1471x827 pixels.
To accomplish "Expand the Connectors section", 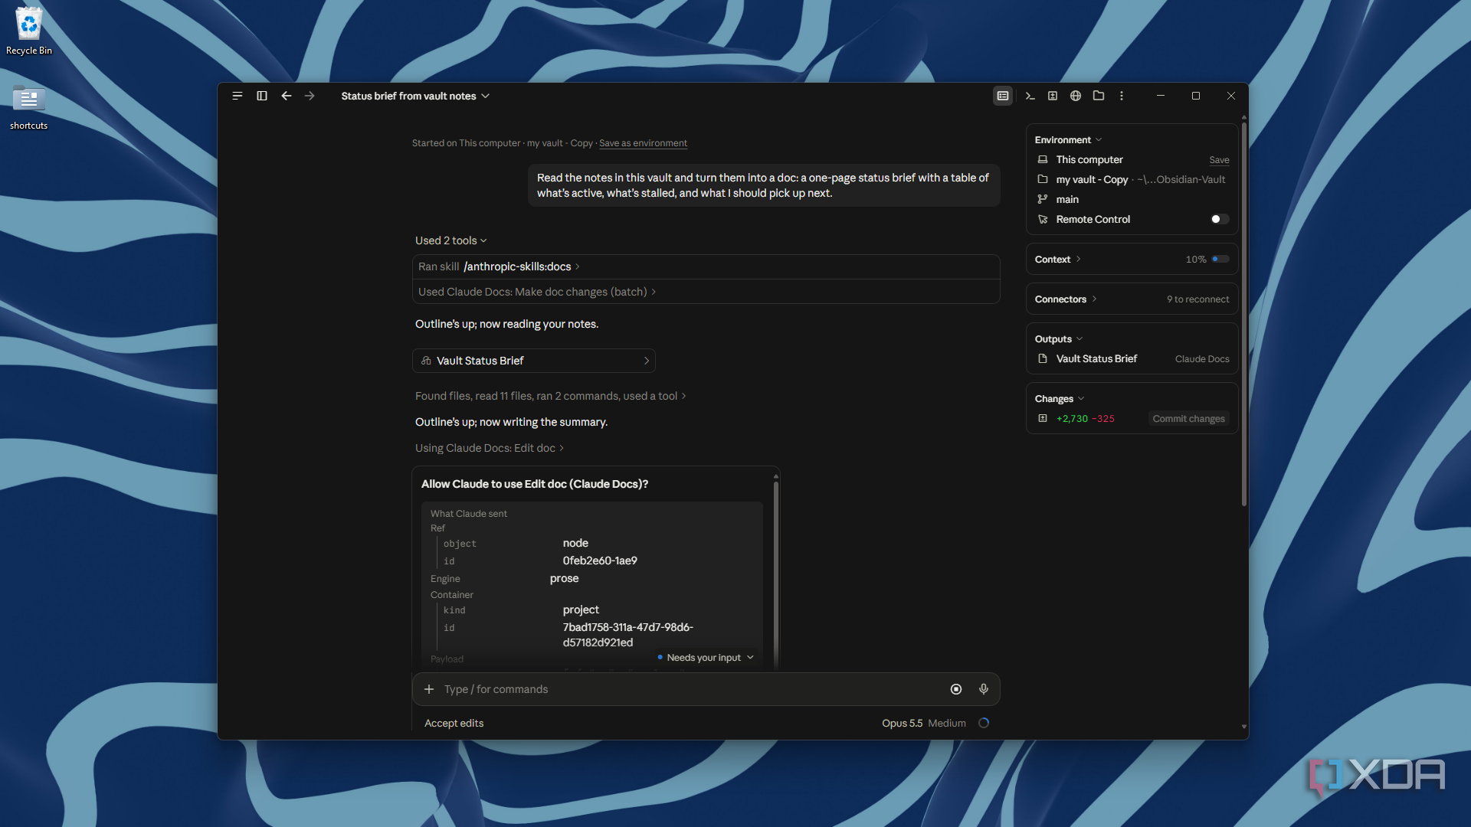I will click(1066, 299).
